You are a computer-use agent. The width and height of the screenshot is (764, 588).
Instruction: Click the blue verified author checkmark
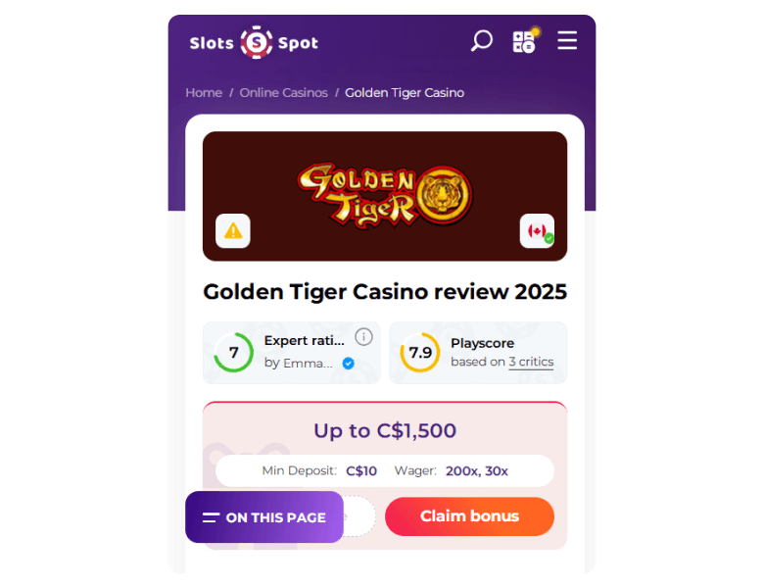349,364
